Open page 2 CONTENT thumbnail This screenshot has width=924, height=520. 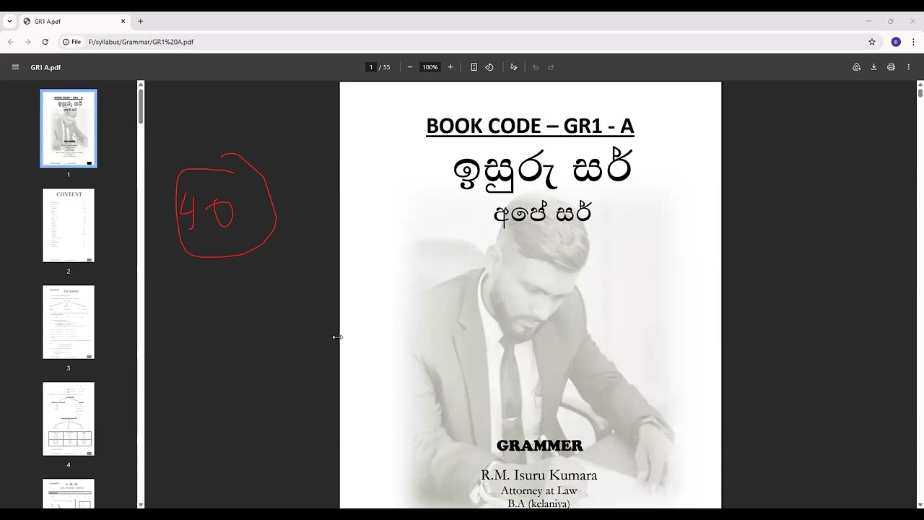tap(69, 225)
